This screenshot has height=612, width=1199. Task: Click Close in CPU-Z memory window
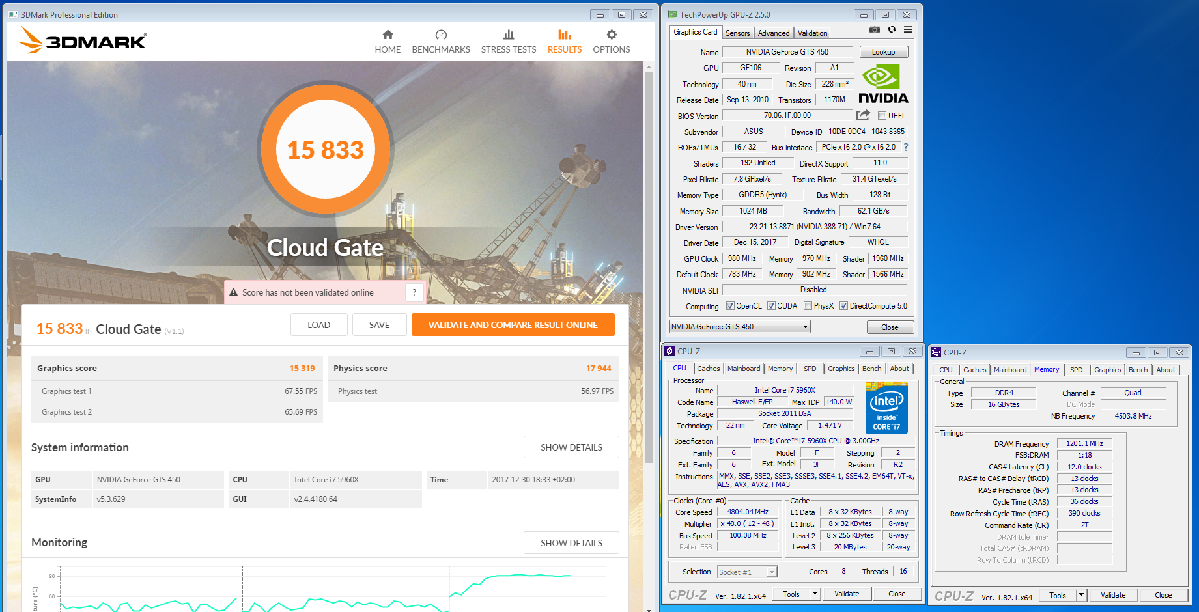coord(1163,595)
